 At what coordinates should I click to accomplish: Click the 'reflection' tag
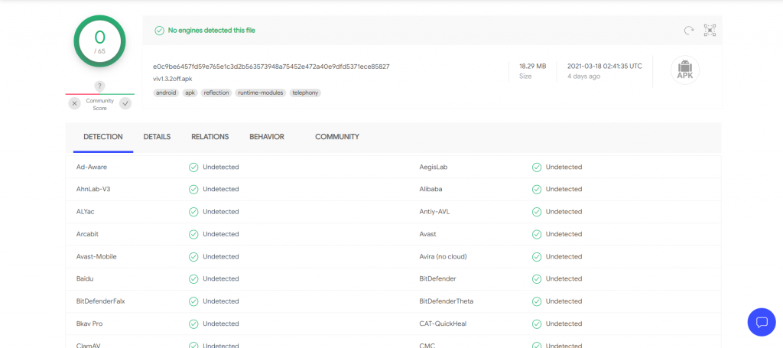pos(216,93)
